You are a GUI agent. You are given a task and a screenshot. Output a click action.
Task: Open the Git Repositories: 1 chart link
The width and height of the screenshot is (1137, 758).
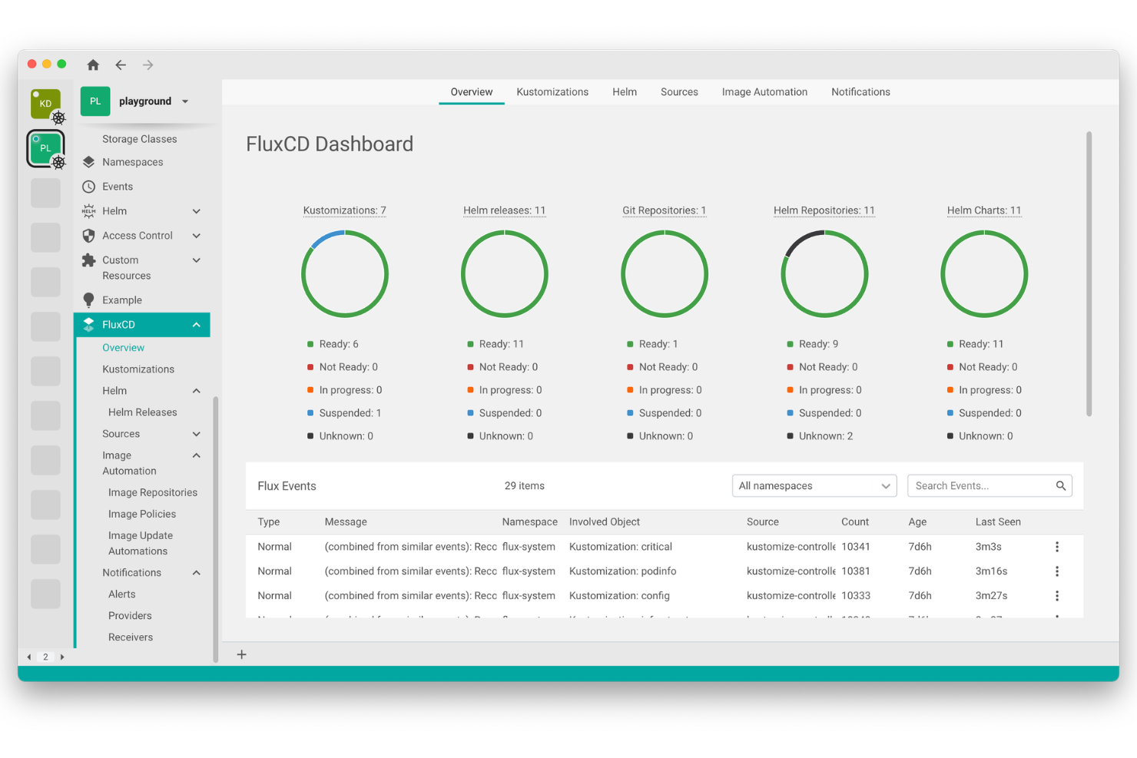(665, 210)
